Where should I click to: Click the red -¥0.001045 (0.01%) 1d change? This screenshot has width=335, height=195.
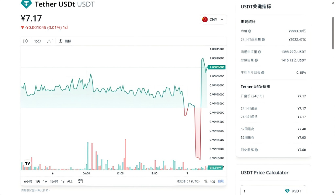[44, 28]
